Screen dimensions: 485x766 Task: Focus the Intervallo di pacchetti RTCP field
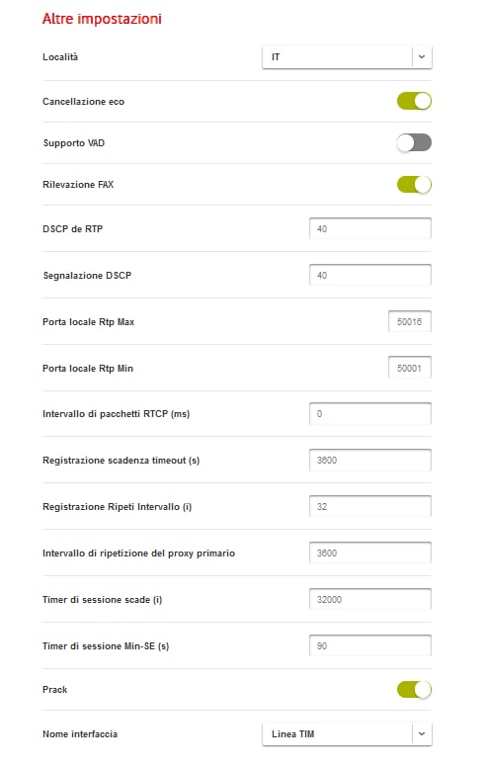click(370, 414)
